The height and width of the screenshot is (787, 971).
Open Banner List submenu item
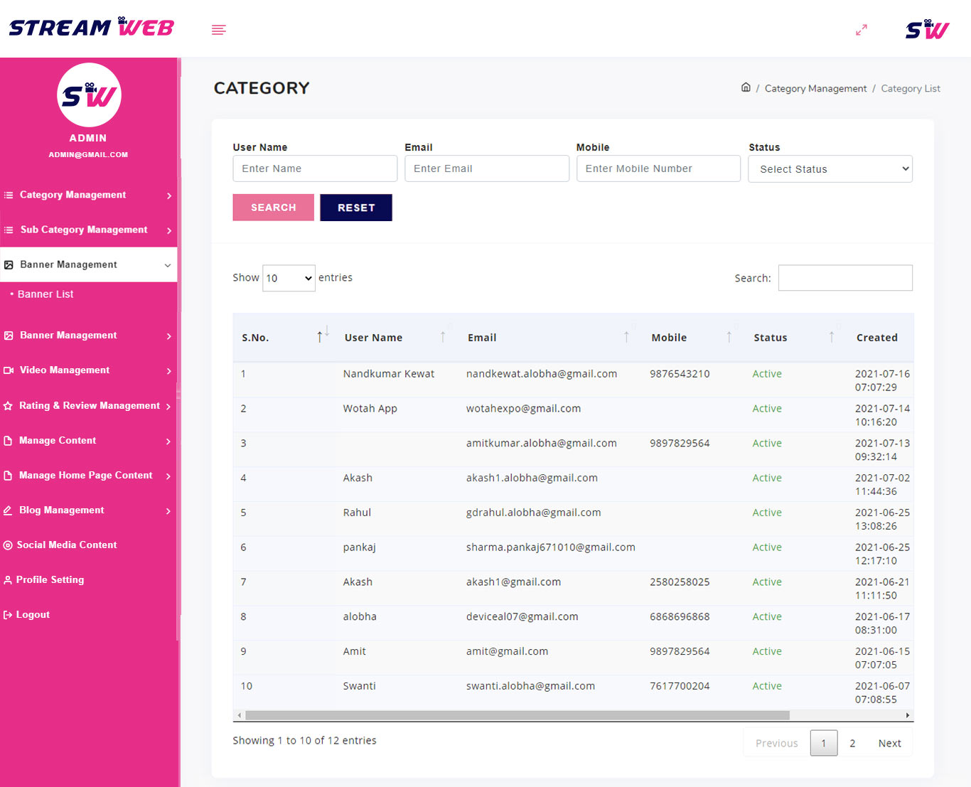45,294
